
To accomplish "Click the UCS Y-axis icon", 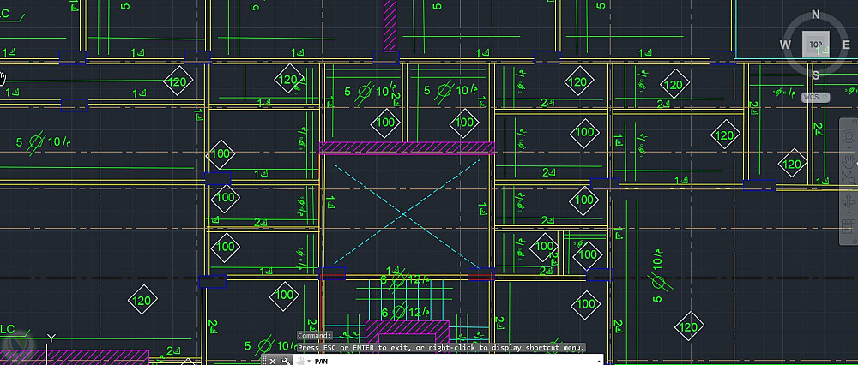I will [51, 340].
